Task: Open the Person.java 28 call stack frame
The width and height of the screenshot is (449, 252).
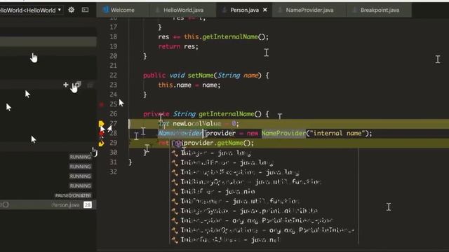Action: (x=48, y=205)
